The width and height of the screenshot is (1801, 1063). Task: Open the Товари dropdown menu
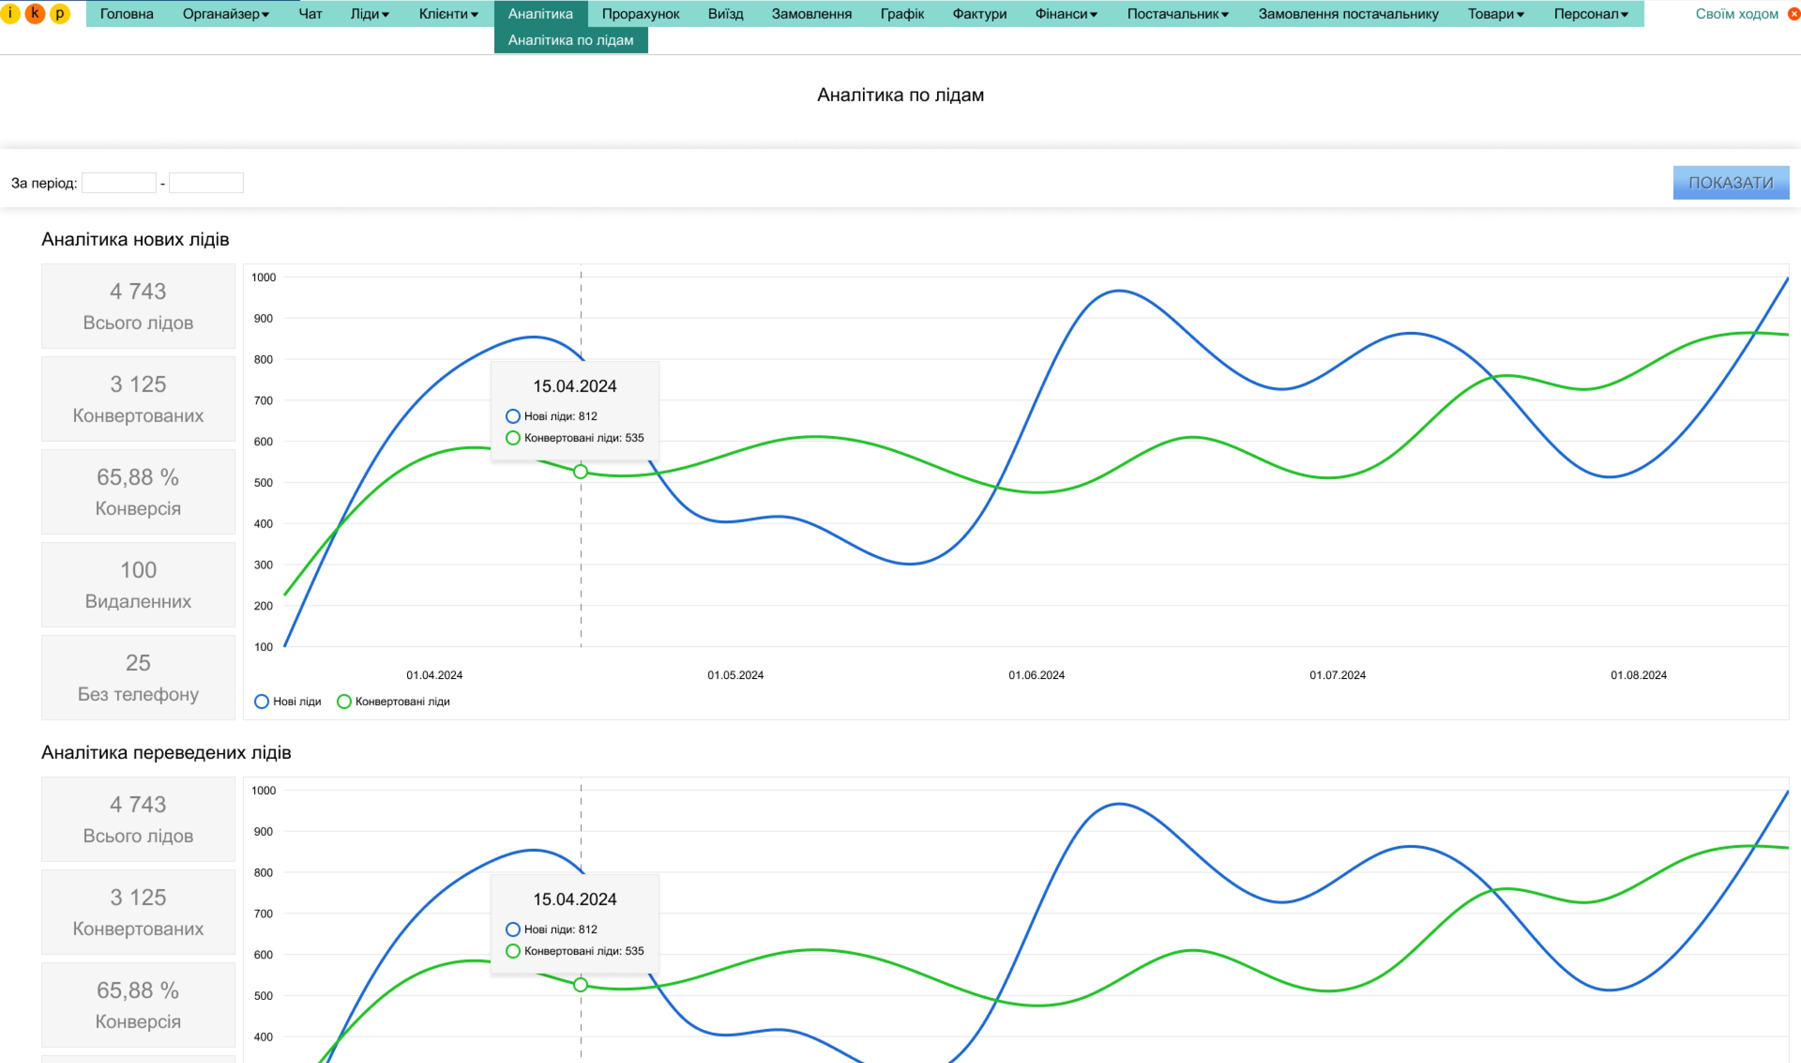pyautogui.click(x=1496, y=13)
